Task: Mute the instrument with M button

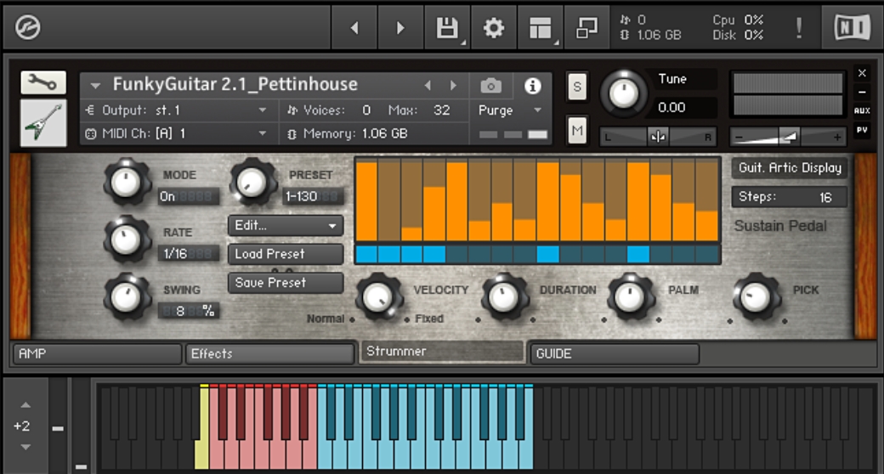Action: [x=577, y=131]
